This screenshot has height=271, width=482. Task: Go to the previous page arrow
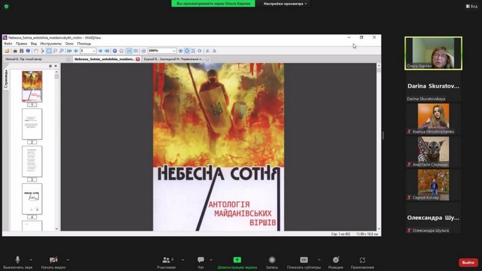[76, 51]
